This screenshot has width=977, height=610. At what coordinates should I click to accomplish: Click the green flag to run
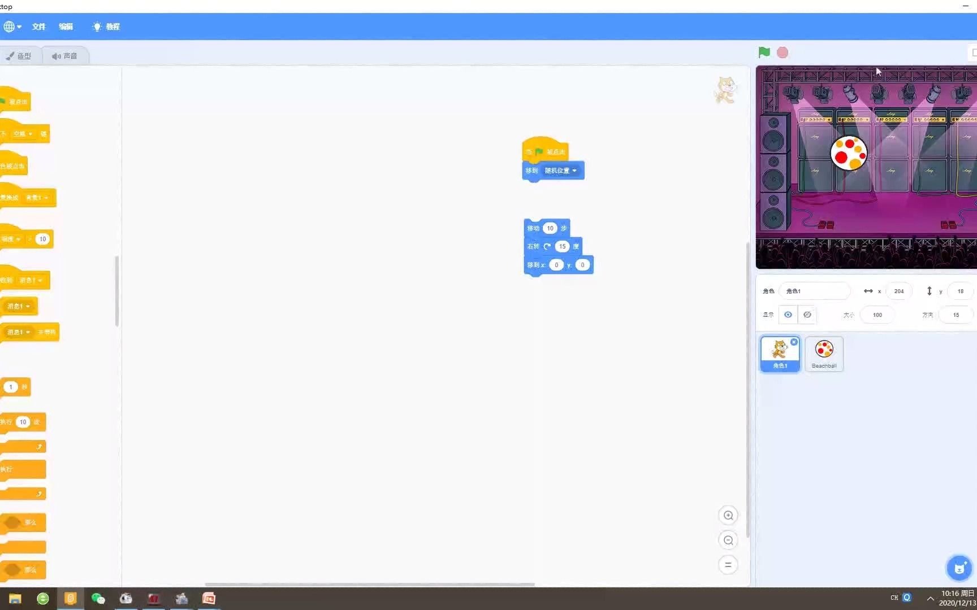click(764, 53)
